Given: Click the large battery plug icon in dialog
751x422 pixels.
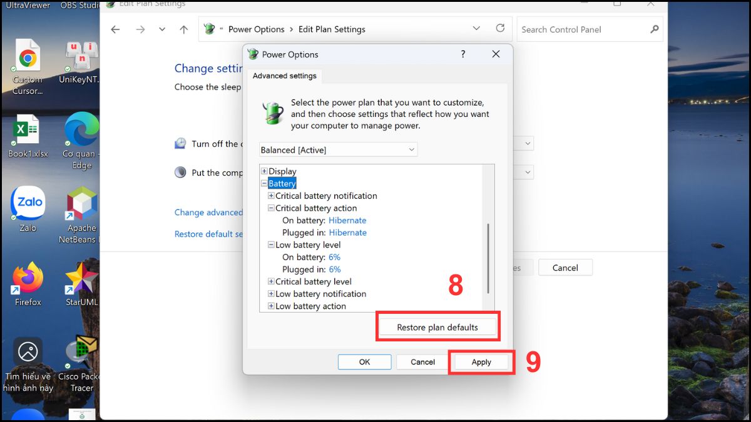Looking at the screenshot, I should click(273, 113).
